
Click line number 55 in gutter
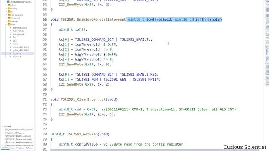click(x=45, y=20)
